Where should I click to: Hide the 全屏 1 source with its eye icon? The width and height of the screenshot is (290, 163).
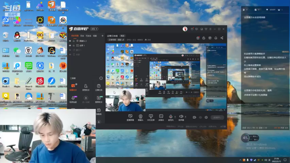tap(70, 46)
